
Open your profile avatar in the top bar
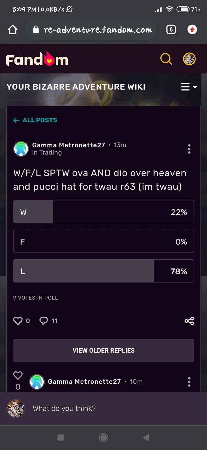point(189,59)
